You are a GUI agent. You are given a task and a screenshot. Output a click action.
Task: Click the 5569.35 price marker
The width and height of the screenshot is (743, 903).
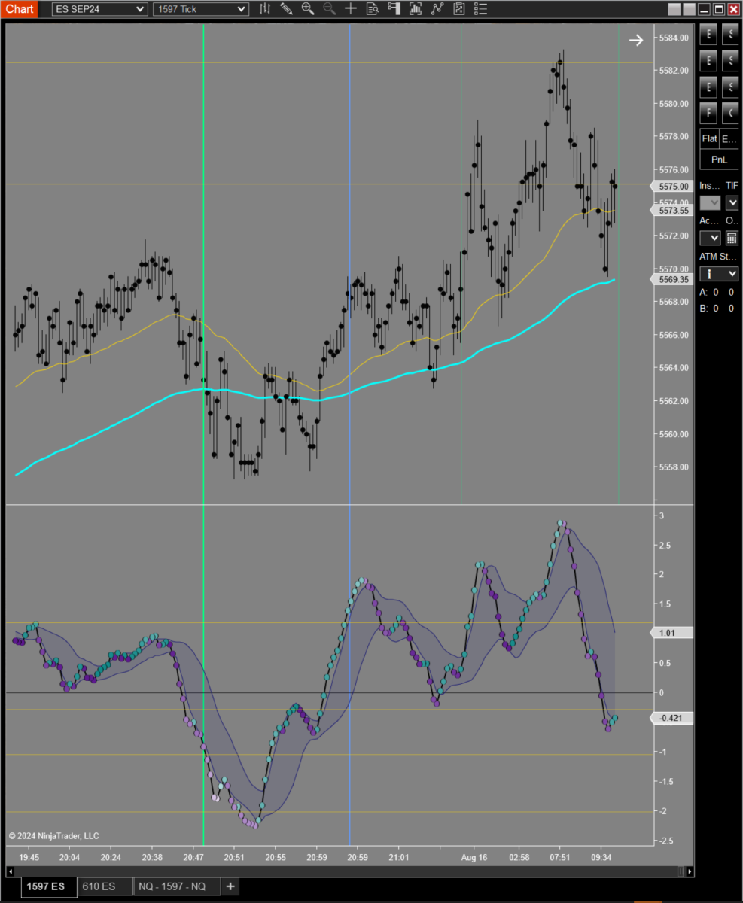pos(671,279)
